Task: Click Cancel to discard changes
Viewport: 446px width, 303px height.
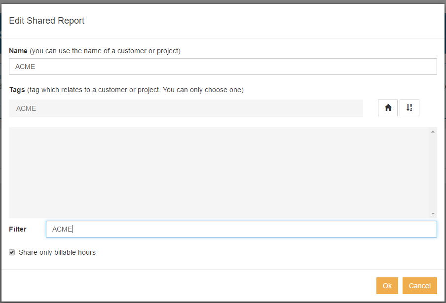Action: pos(419,286)
